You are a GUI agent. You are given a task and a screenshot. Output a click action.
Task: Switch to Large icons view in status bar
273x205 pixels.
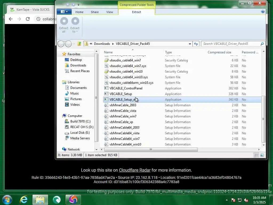click(262, 155)
